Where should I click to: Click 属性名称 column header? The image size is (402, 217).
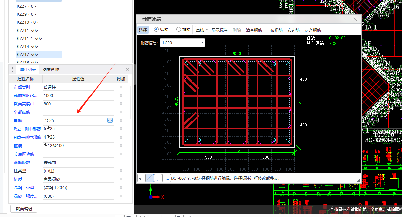tap(26, 79)
